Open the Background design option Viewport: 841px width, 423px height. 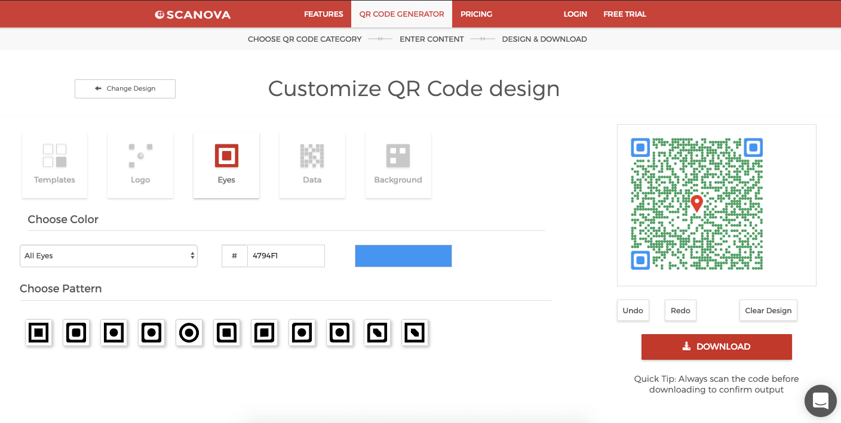tap(398, 165)
